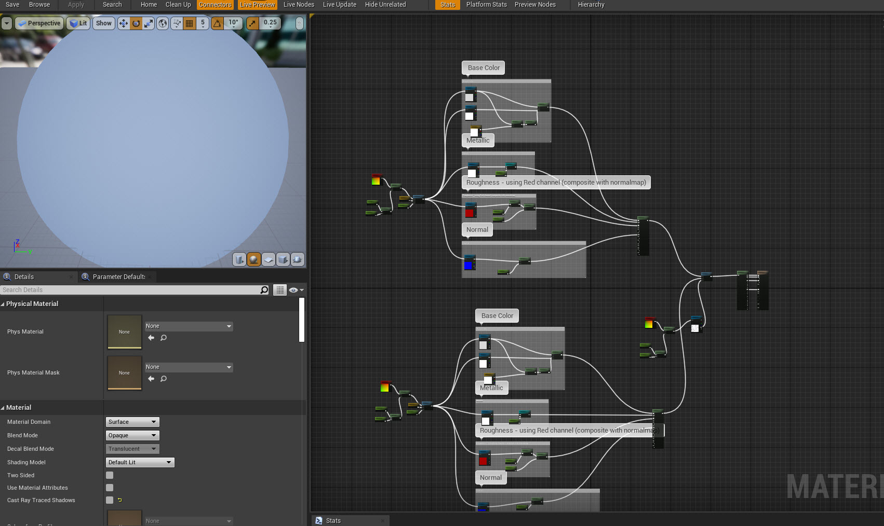Enable Cast Ray Traced Shadows checkbox
Viewport: 884px width, 526px height.
(x=110, y=500)
